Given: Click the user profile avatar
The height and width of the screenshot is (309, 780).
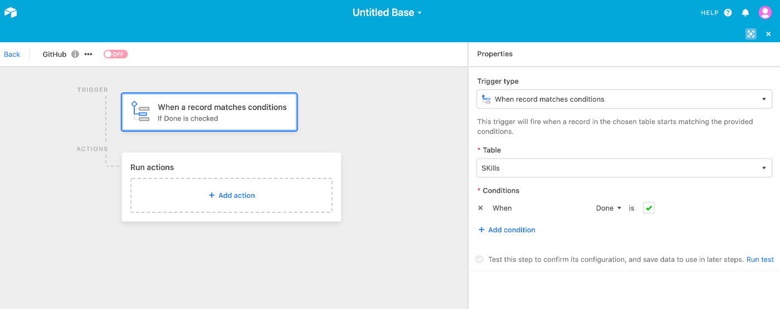Looking at the screenshot, I should click(765, 13).
